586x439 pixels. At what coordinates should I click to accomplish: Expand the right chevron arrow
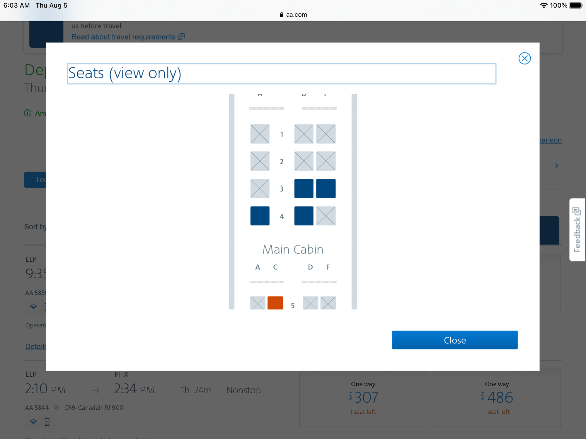pyautogui.click(x=556, y=166)
